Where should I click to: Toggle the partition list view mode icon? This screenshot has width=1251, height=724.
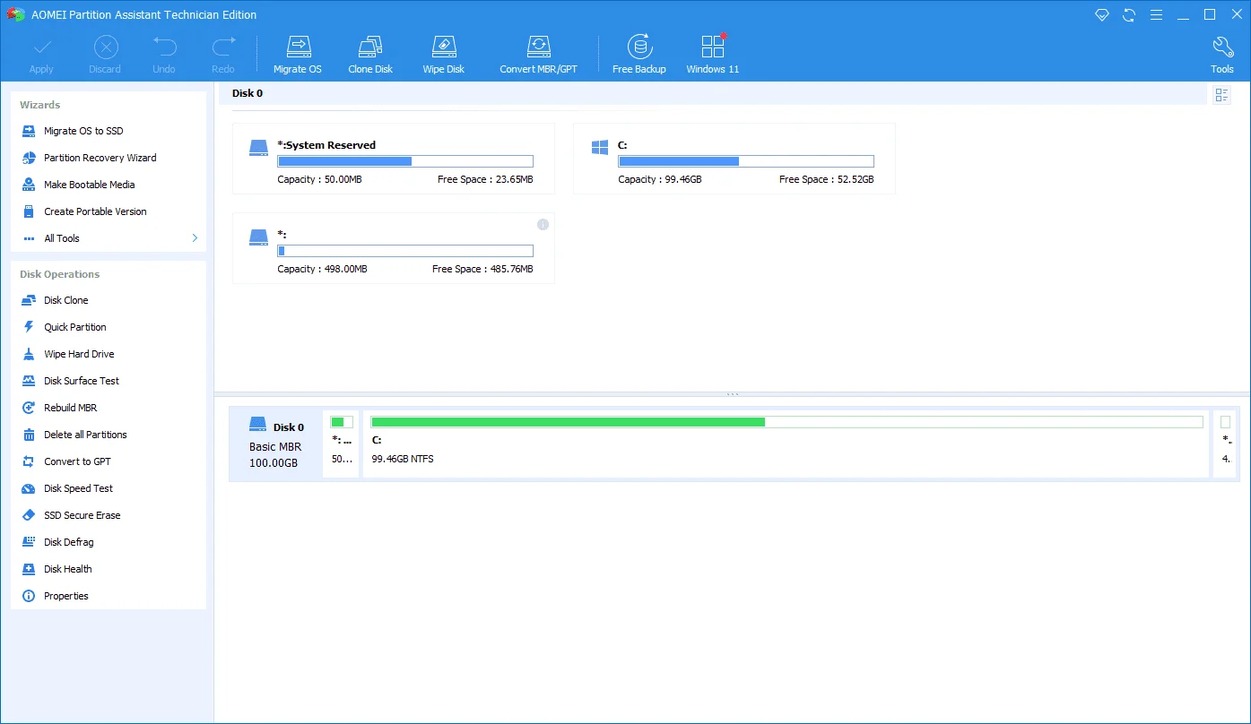(1221, 95)
